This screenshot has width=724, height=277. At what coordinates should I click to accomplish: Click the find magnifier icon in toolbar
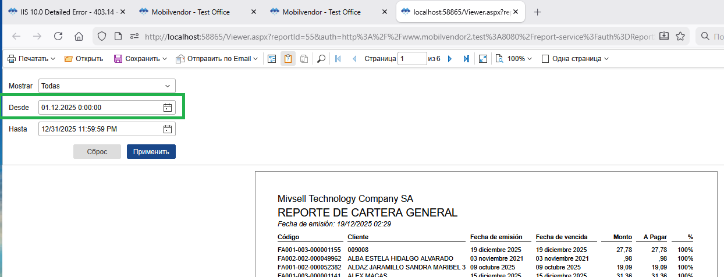click(321, 59)
